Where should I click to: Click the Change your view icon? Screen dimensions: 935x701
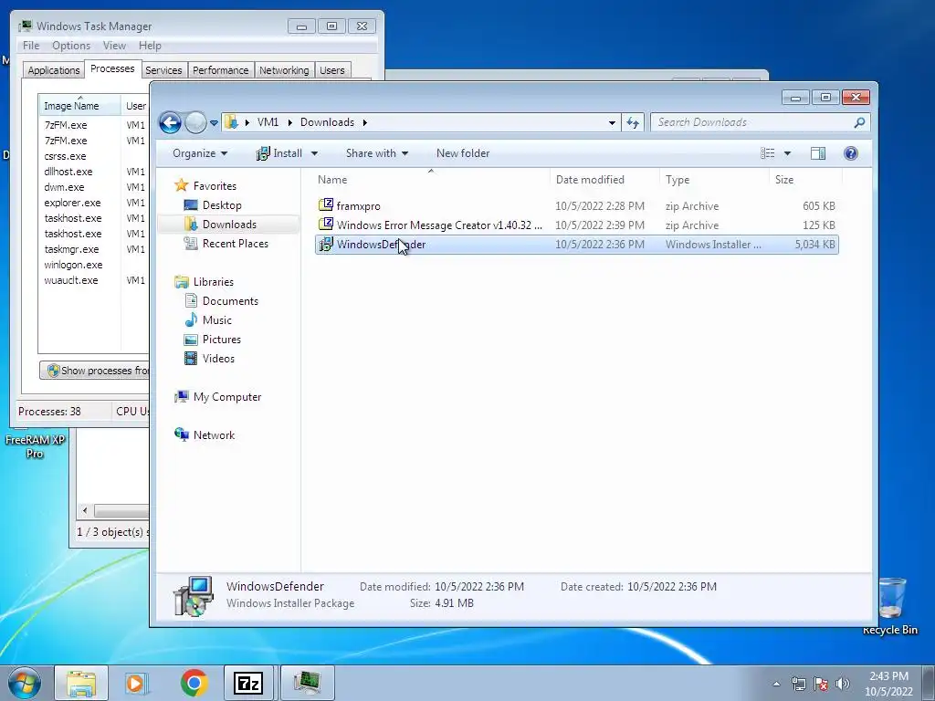pyautogui.click(x=767, y=153)
